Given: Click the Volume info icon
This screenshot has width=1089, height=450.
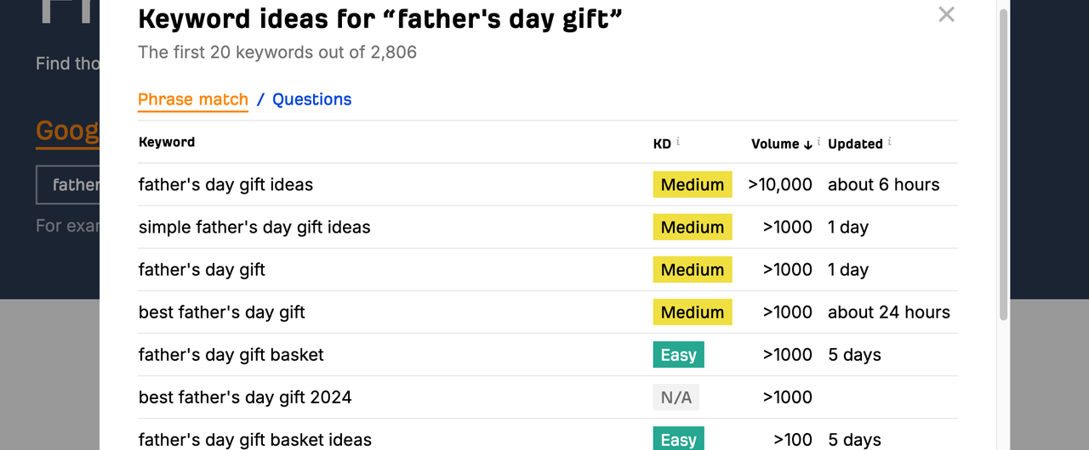Looking at the screenshot, I should [x=818, y=142].
